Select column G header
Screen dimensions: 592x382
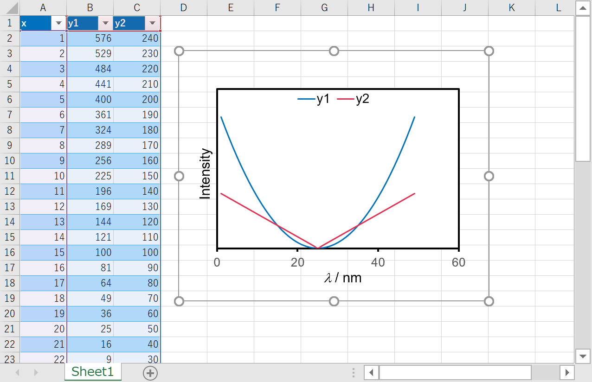324,7
